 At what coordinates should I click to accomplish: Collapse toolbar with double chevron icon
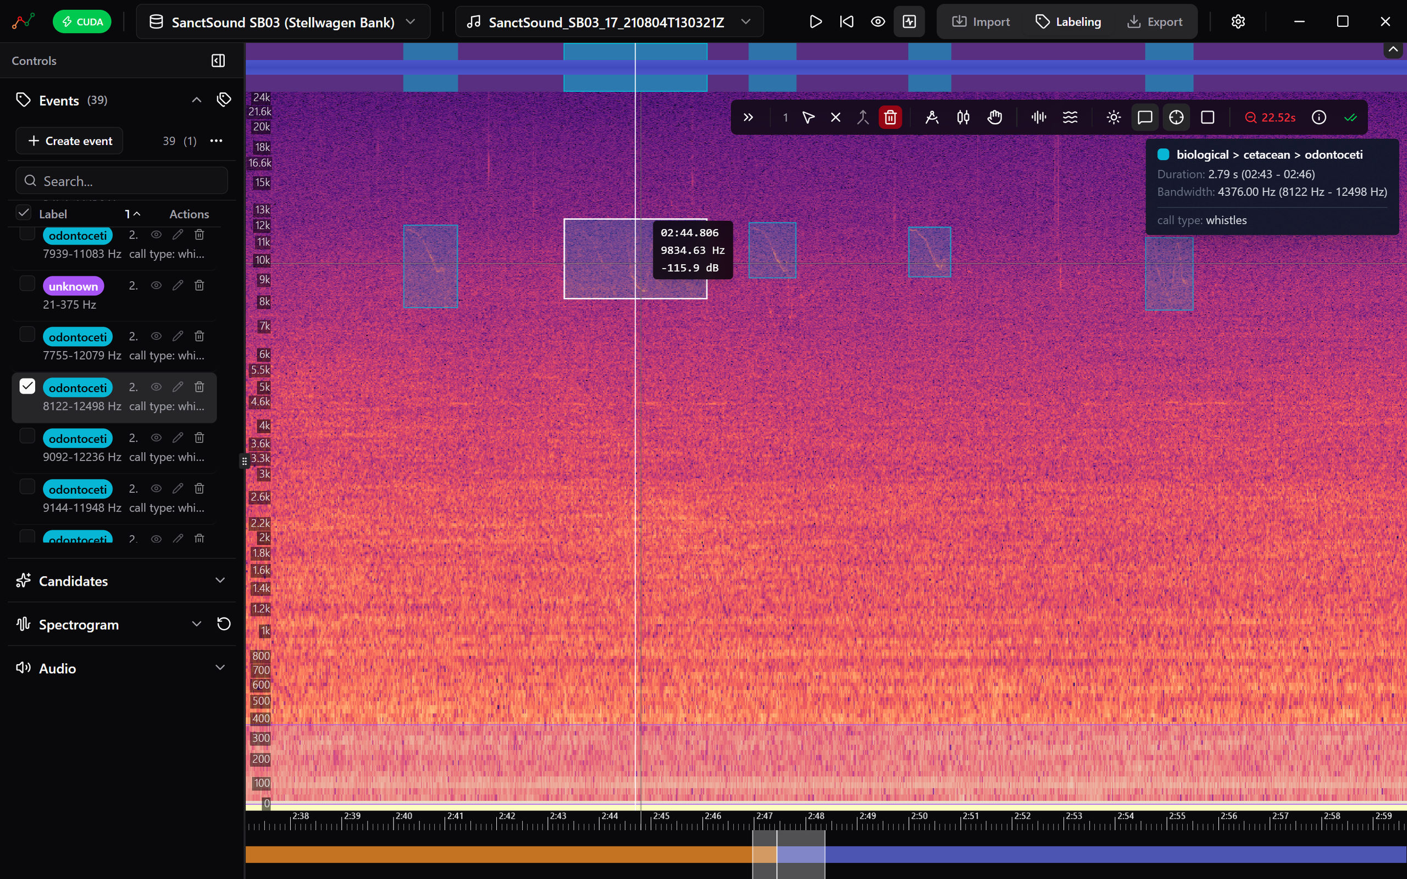coord(748,118)
